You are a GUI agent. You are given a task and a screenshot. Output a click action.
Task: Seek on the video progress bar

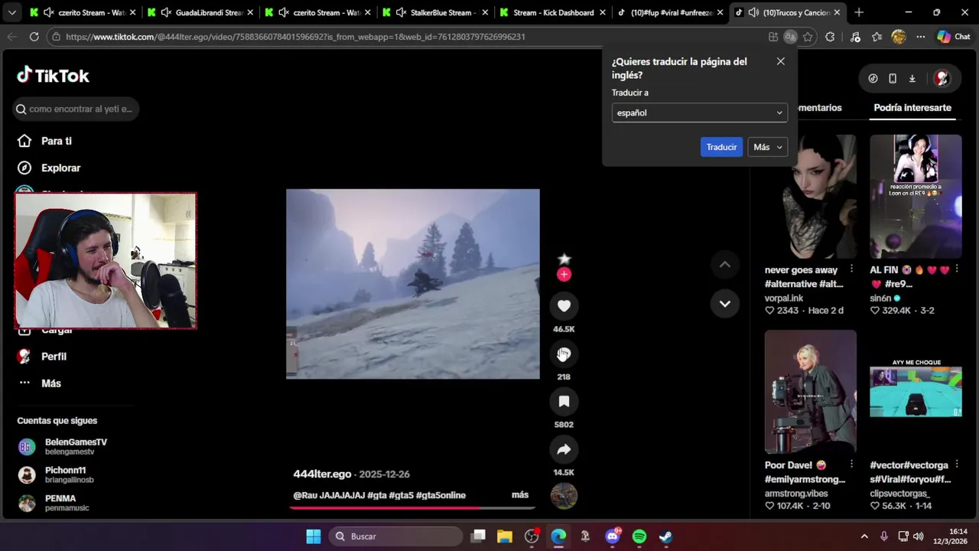coord(413,507)
